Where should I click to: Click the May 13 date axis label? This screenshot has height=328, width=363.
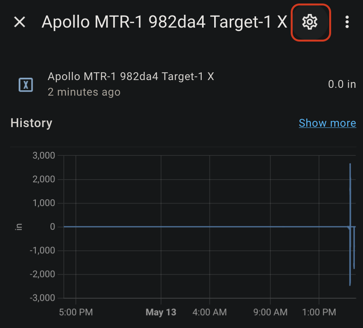[161, 312]
